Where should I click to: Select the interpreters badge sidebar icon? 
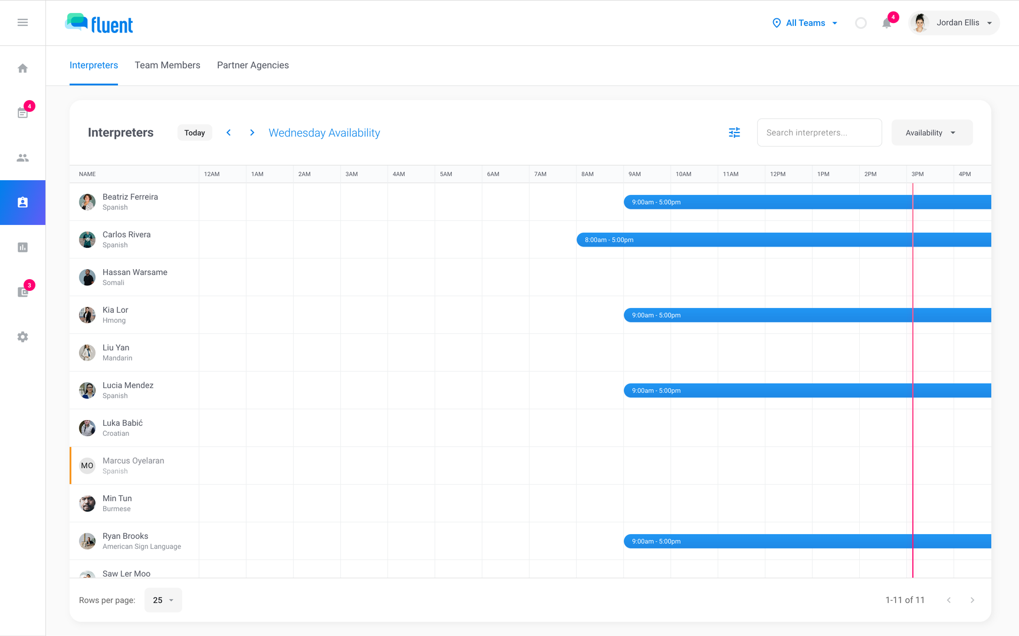(x=22, y=203)
